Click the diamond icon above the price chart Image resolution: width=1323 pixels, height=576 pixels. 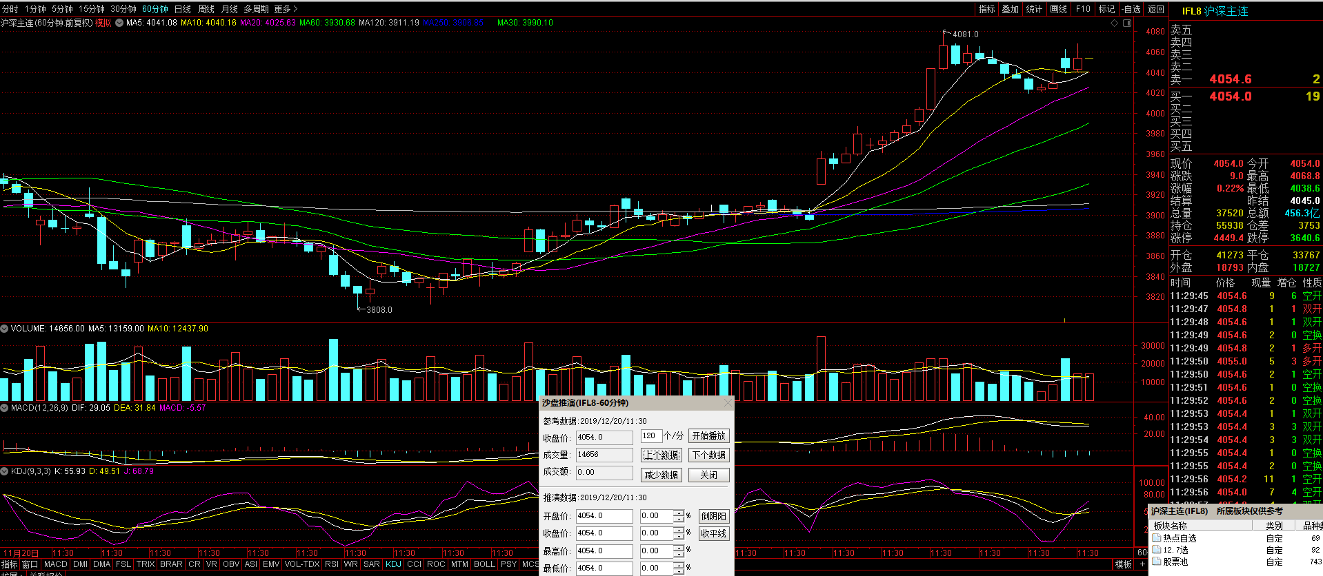1114,23
